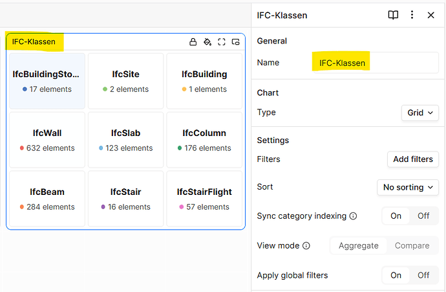Show info about View mode
The width and height of the screenshot is (446, 292).
point(306,245)
